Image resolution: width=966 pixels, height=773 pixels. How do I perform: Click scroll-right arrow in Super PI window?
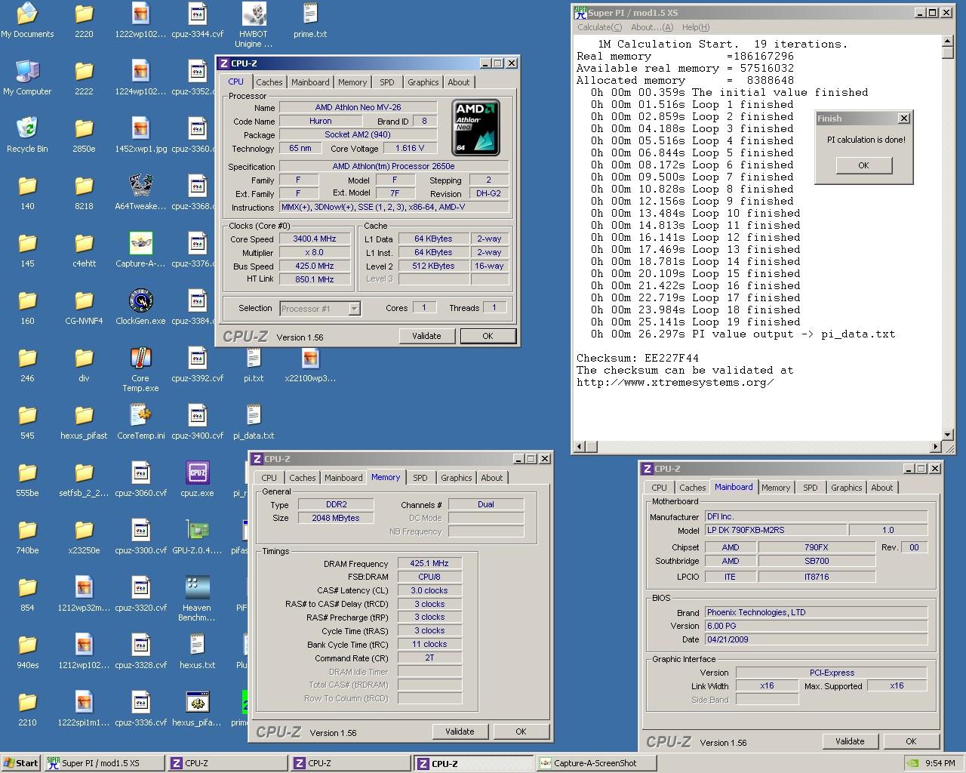(936, 447)
